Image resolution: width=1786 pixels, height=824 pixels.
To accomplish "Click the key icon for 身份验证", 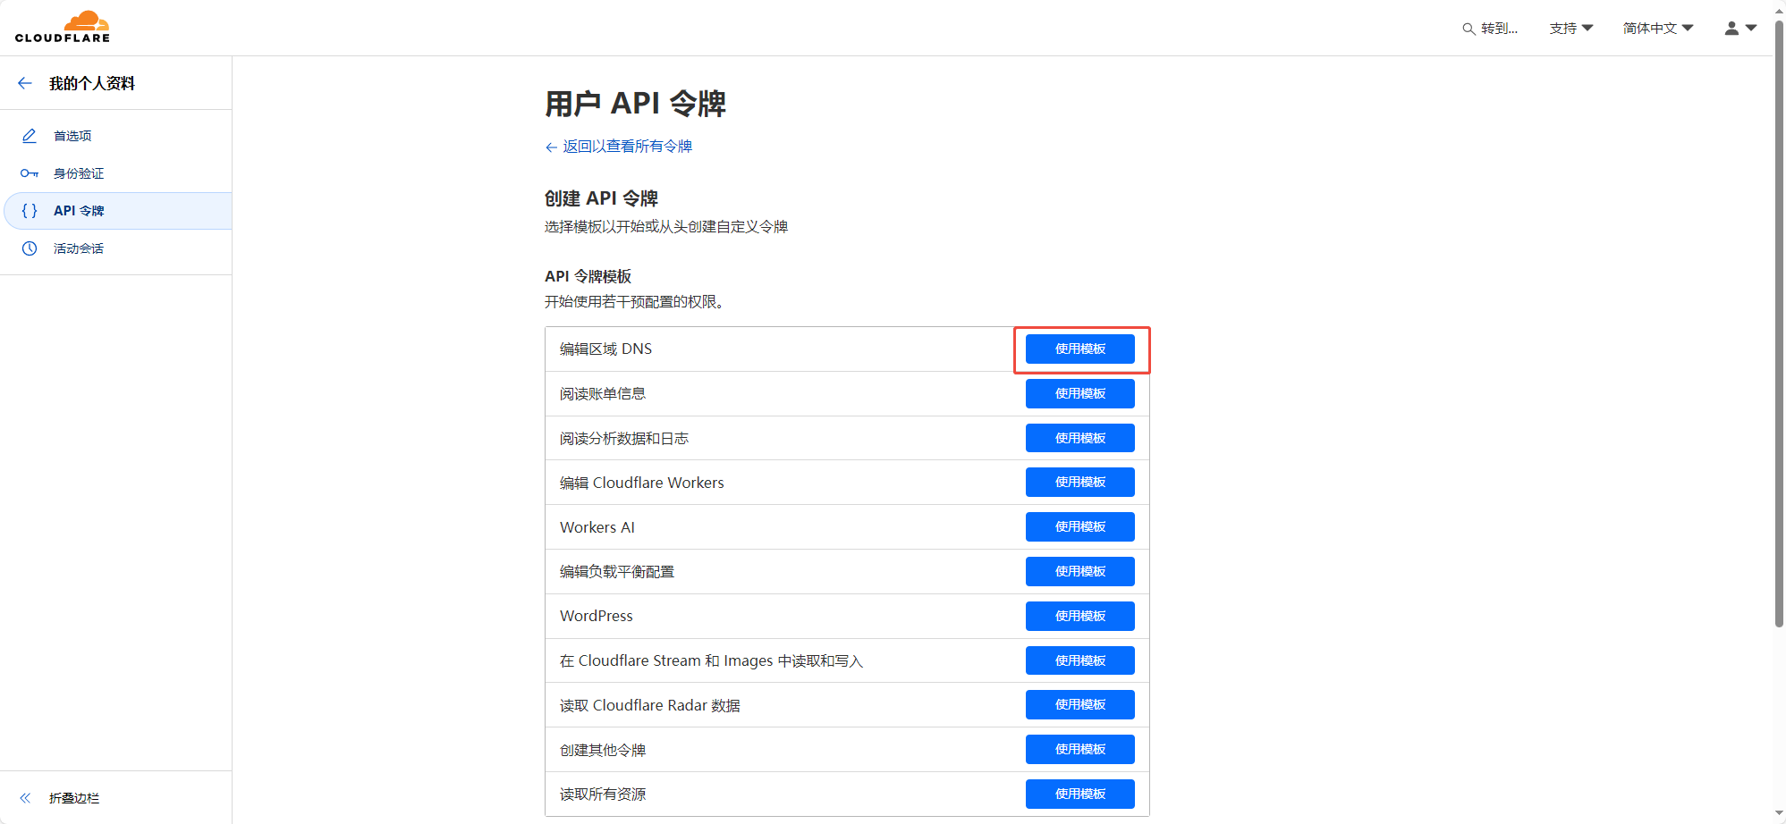I will [30, 173].
